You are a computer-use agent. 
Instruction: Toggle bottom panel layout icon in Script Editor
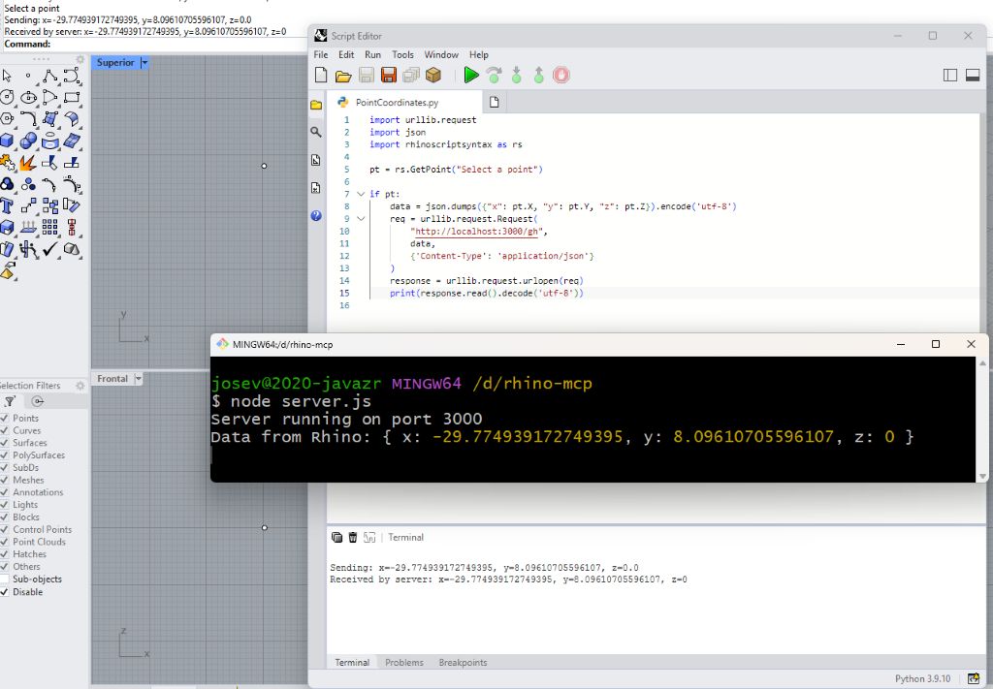point(973,76)
